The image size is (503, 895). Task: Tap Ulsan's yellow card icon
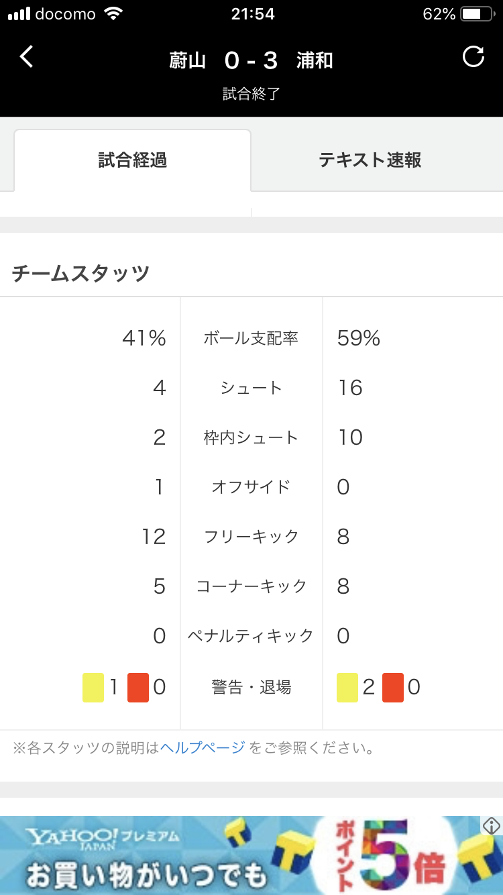coord(93,688)
